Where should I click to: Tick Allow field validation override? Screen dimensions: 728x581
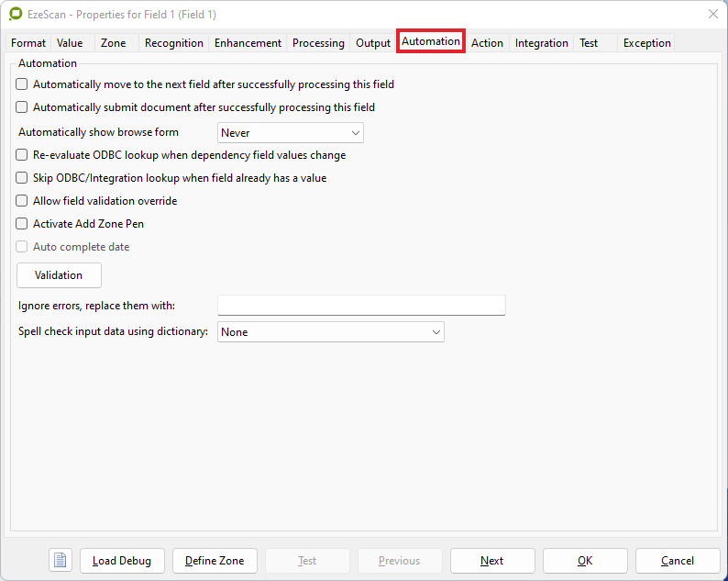22,201
